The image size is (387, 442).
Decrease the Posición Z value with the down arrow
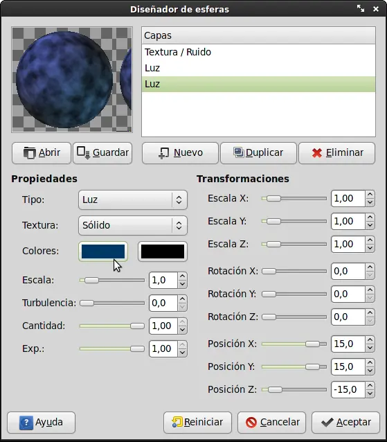tap(370, 394)
